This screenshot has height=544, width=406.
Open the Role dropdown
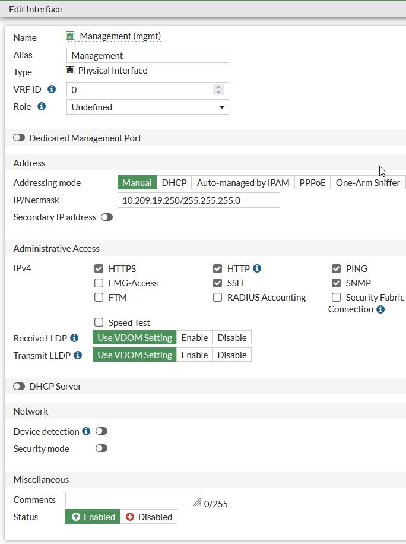tap(147, 107)
